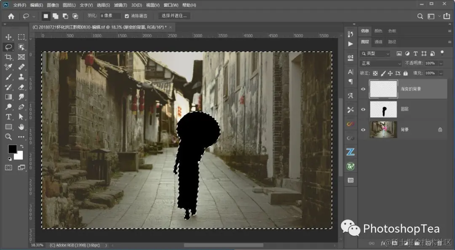Switch to the 颜色 color tab
The height and width of the screenshot is (250, 455).
pyautogui.click(x=378, y=31)
